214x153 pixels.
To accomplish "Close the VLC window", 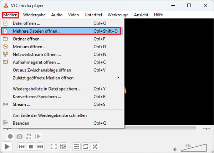I will [205, 5].
